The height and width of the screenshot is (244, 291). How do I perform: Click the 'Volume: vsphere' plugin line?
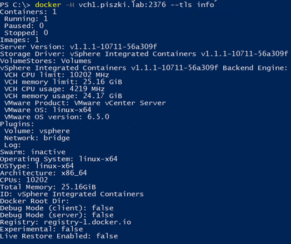point(37,131)
